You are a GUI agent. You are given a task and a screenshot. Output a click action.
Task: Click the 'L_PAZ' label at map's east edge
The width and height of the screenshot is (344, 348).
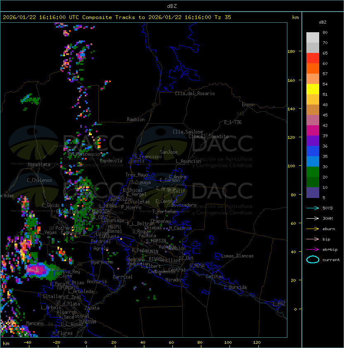click(279, 304)
